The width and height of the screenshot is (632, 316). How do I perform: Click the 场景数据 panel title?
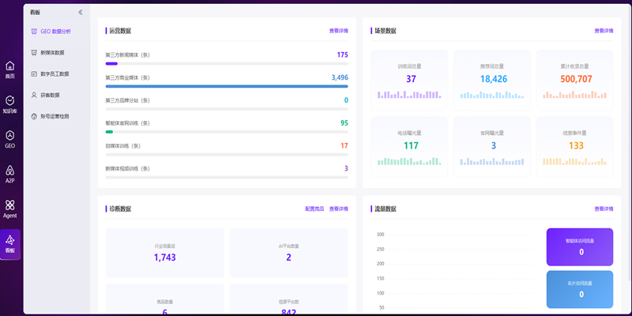point(386,31)
